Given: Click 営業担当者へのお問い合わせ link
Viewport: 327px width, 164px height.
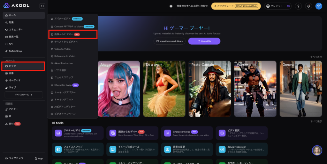Looking at the screenshot, I should pos(192,6).
